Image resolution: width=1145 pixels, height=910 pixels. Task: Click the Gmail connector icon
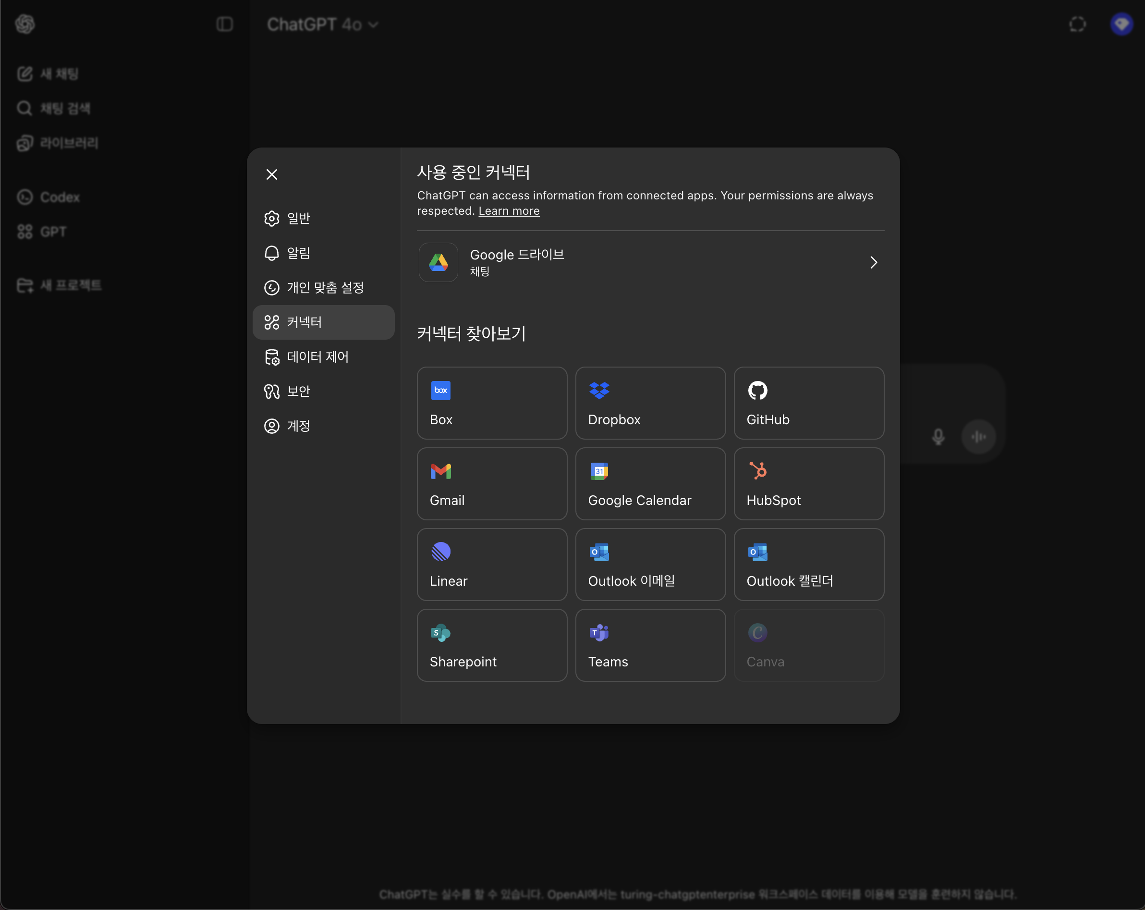(x=441, y=471)
